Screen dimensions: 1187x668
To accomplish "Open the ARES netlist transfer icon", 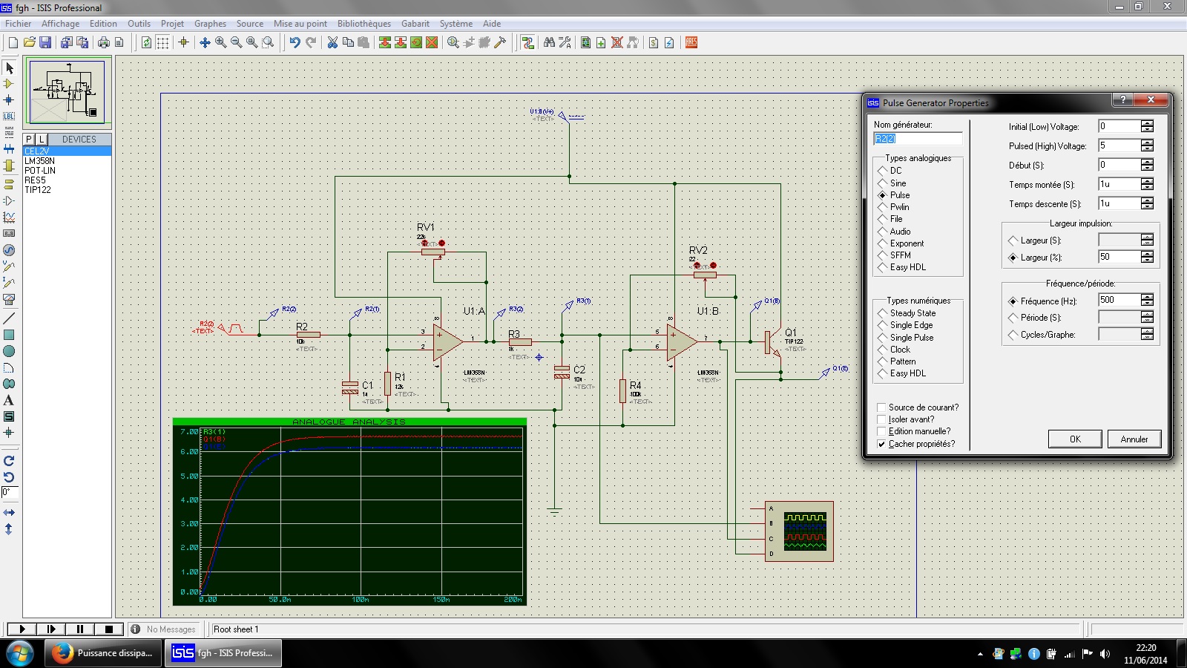I will (x=691, y=42).
